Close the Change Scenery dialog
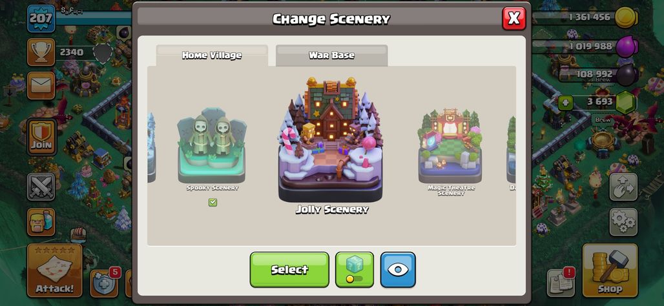The image size is (664, 306). 514,18
